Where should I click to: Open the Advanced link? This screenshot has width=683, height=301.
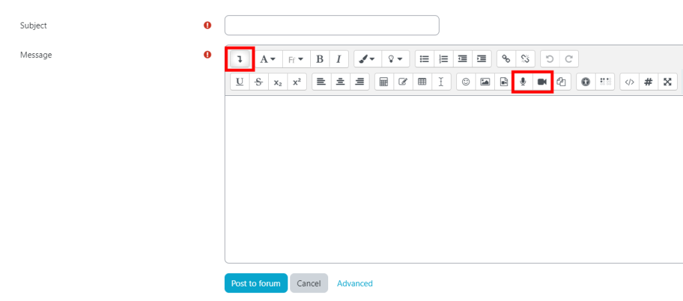click(x=355, y=284)
